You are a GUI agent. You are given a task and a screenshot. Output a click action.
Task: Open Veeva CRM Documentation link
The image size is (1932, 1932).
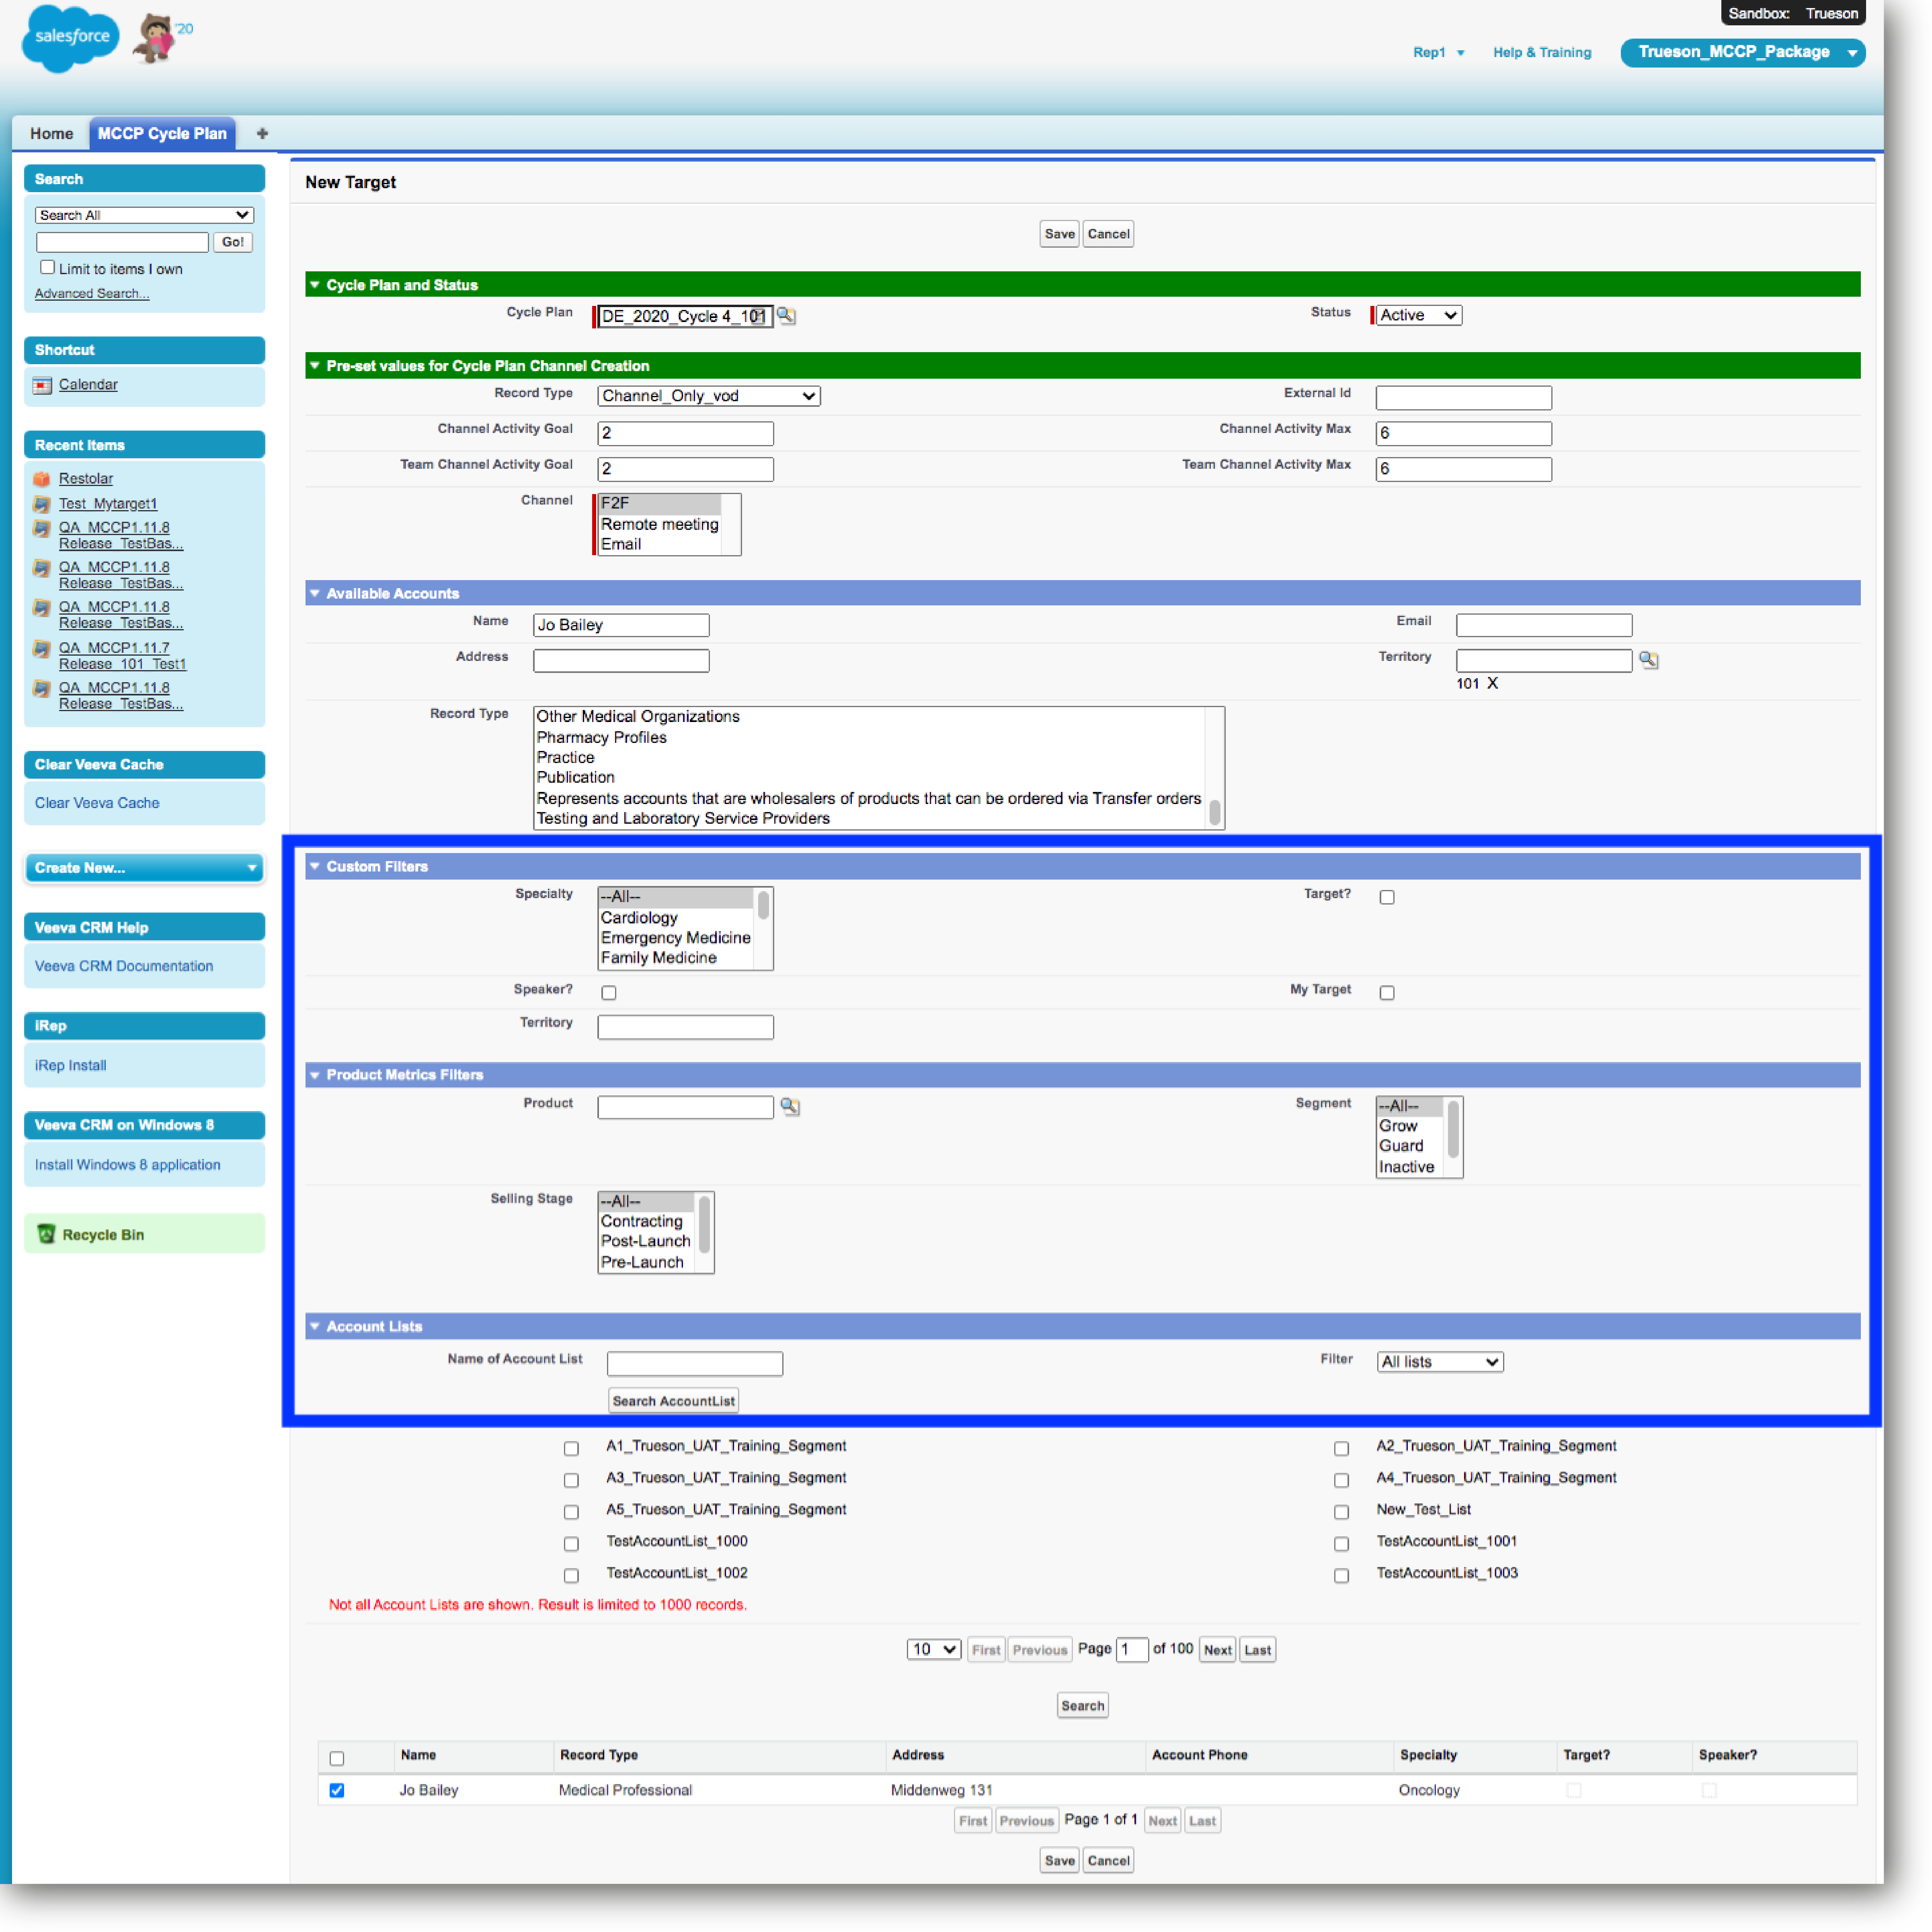pos(124,966)
